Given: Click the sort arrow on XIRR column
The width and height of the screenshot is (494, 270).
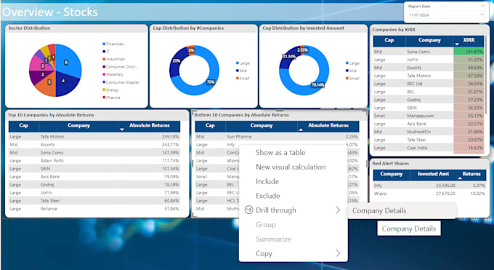Looking at the screenshot, I should point(457,44).
